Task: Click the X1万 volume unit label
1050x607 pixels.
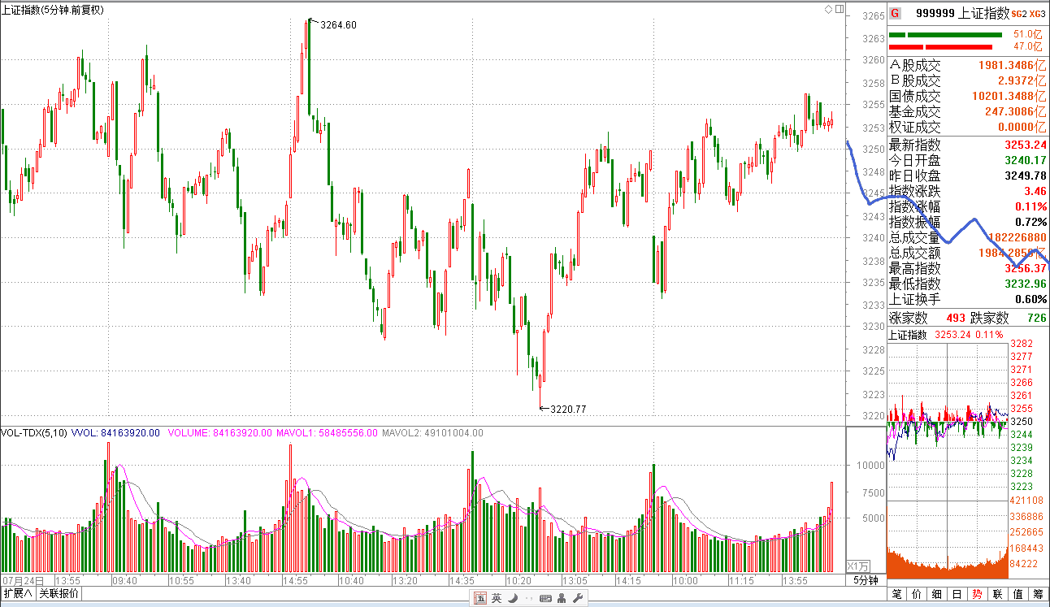Action: pos(858,566)
